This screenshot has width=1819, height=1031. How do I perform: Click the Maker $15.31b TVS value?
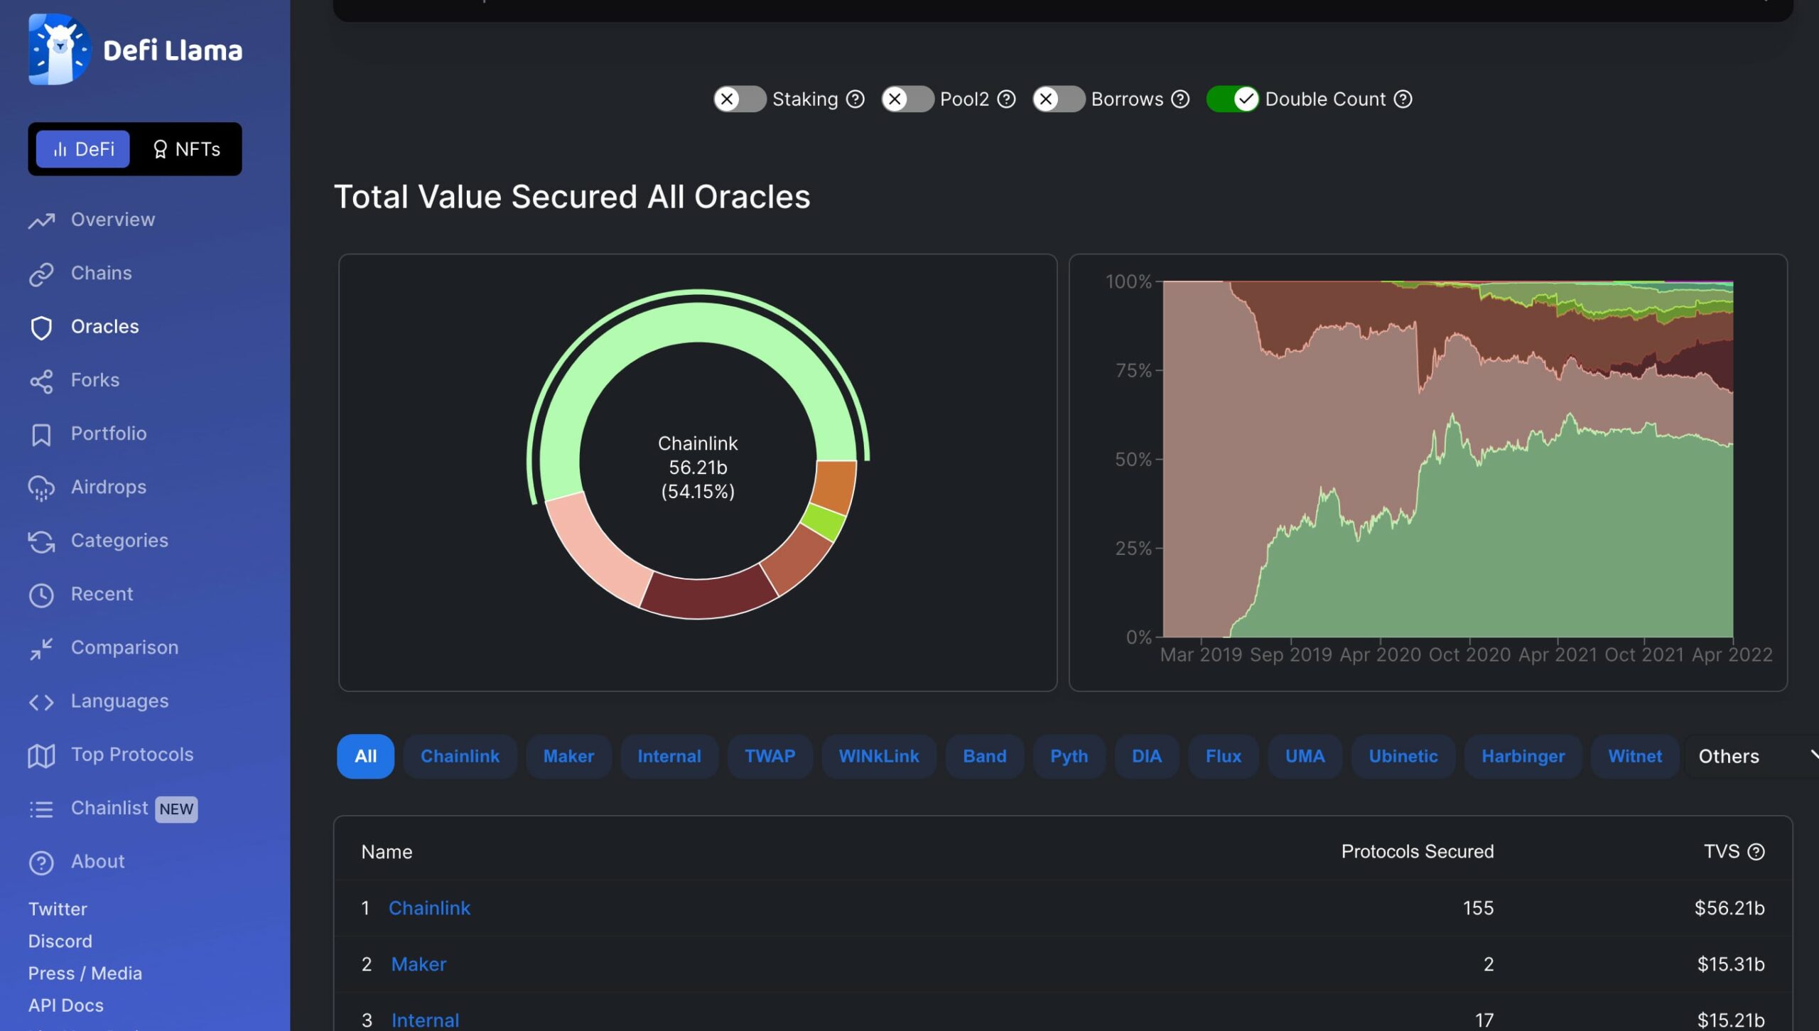1730,964
